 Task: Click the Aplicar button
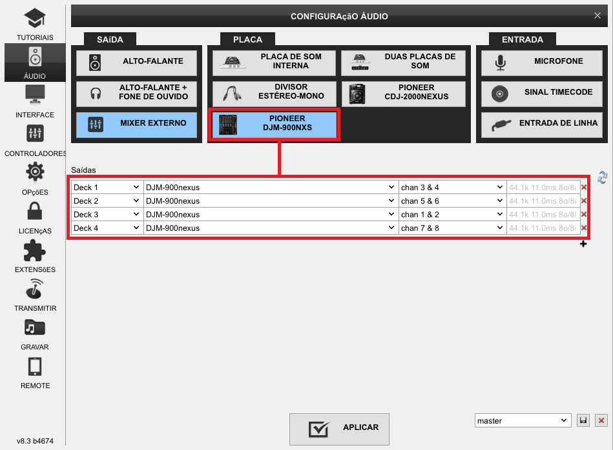pyautogui.click(x=339, y=429)
